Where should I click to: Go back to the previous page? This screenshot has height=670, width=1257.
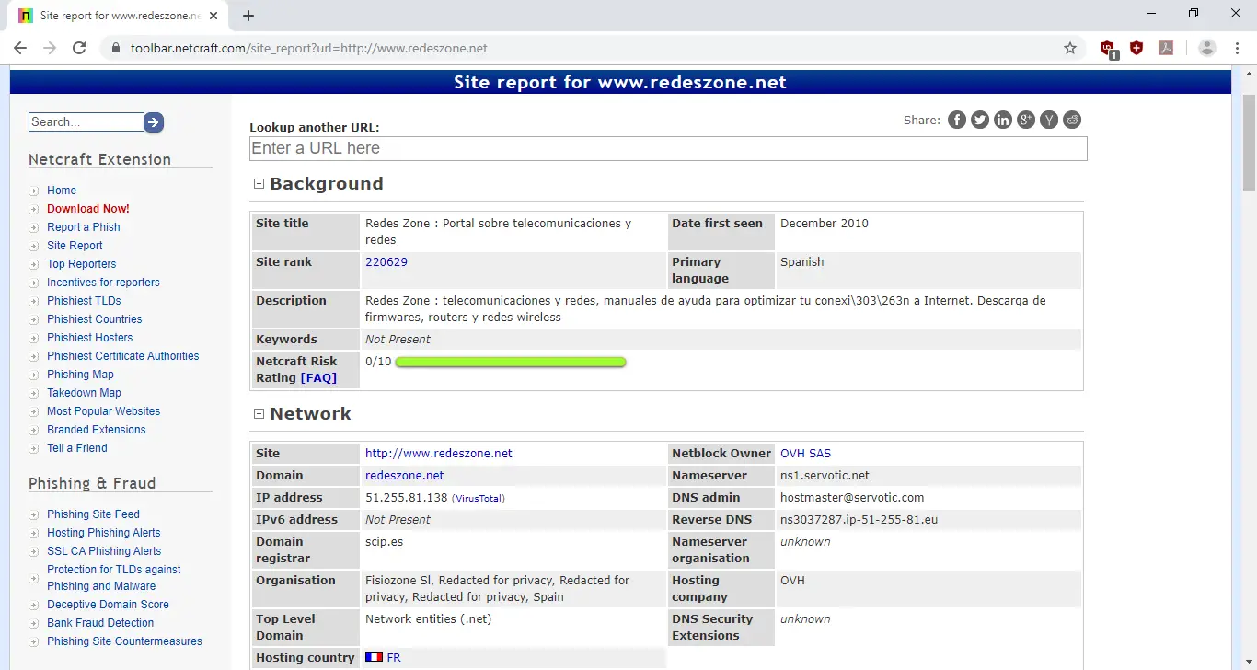20,48
